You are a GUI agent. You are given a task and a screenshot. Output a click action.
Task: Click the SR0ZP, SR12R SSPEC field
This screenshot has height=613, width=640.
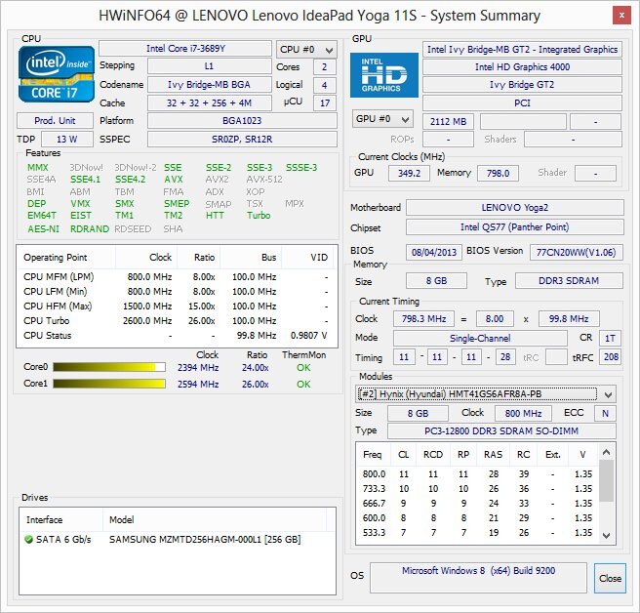pyautogui.click(x=242, y=139)
